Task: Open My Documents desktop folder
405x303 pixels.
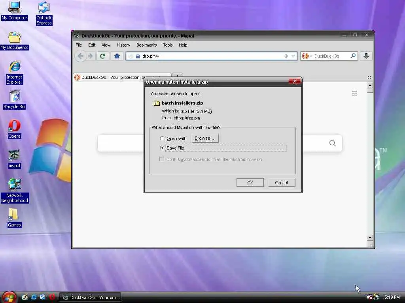Action: (x=15, y=41)
